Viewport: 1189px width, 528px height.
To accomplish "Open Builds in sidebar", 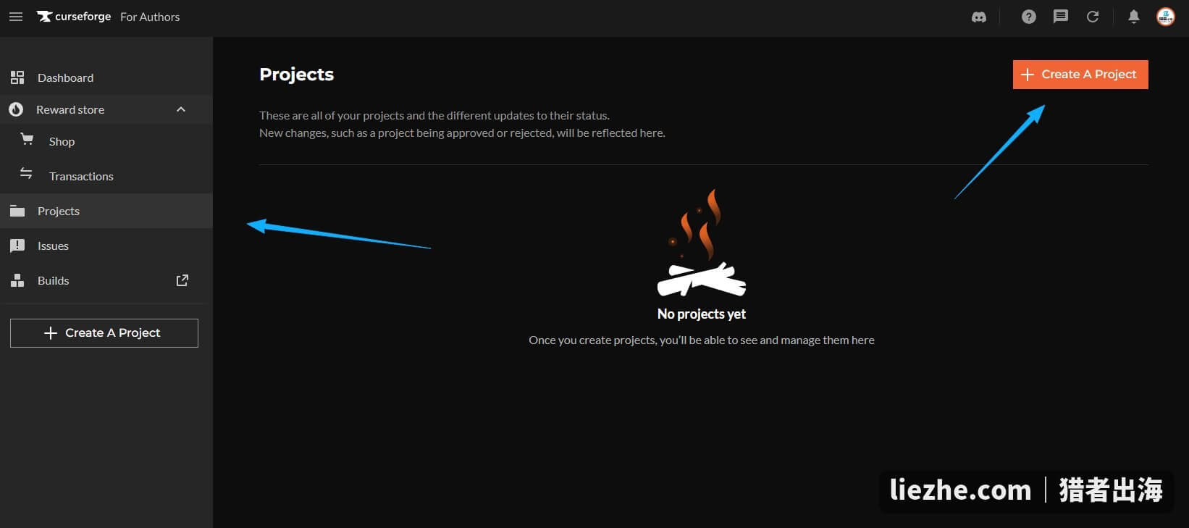I will 106,280.
